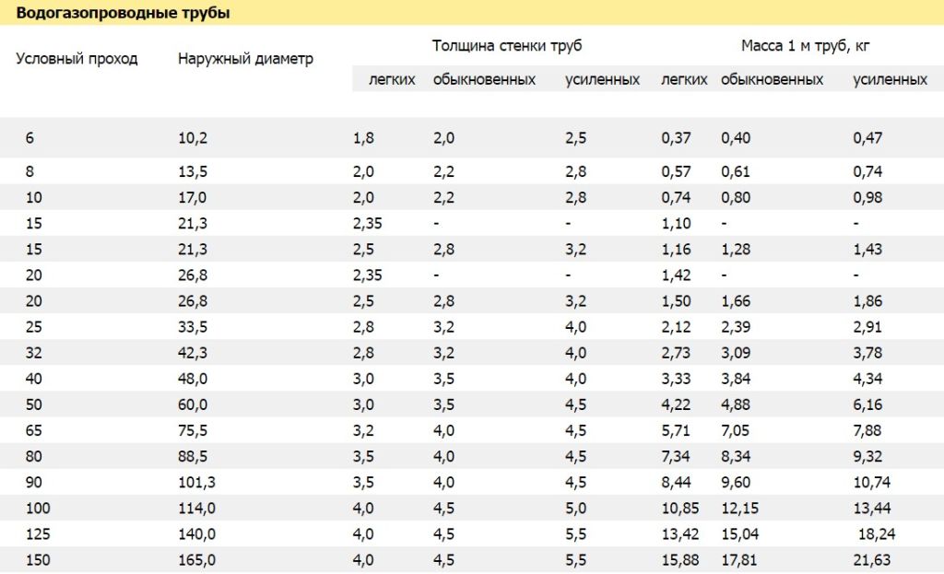Select outer diameter value 165,0

[x=196, y=559]
